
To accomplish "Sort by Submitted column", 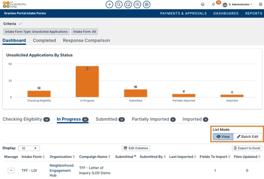I will [126, 157].
